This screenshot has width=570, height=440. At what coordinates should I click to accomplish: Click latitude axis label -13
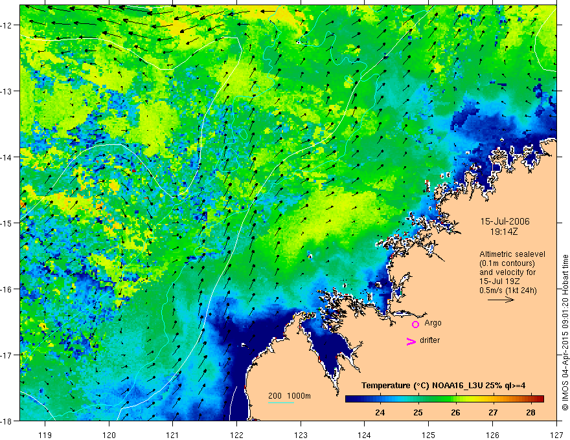click(7, 91)
